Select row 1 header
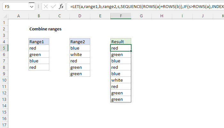 (4, 23)
